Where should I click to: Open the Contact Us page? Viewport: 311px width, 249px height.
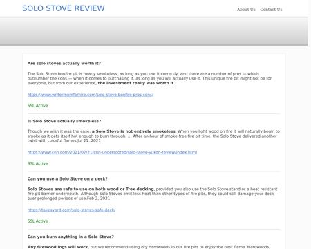click(271, 10)
